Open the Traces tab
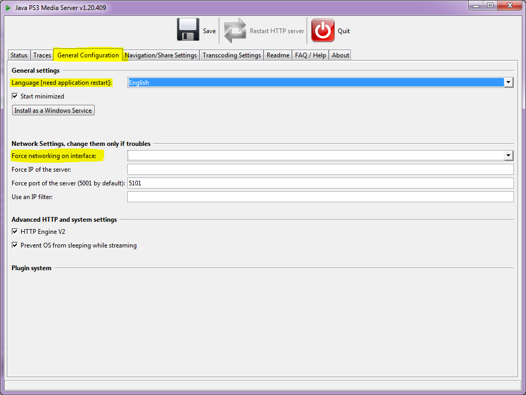The height and width of the screenshot is (395, 526). [42, 55]
